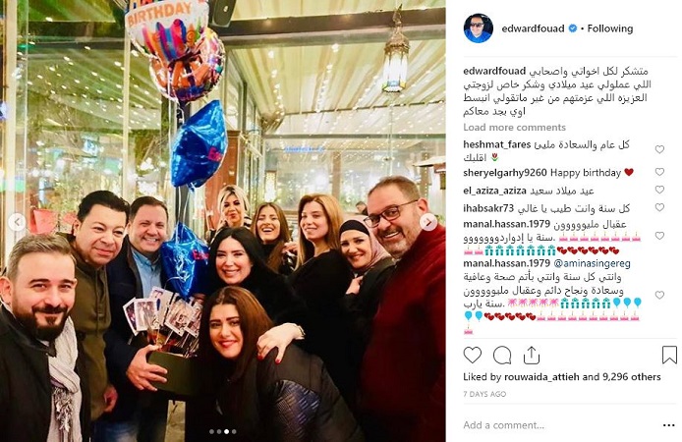Toggle the Following button

(x=610, y=28)
